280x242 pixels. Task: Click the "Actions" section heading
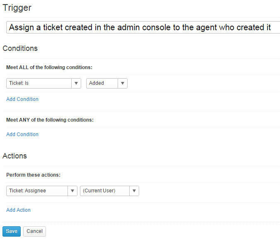coord(15,156)
